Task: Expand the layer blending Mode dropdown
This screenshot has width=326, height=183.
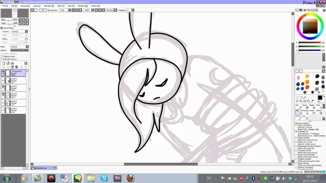Action: point(19,47)
